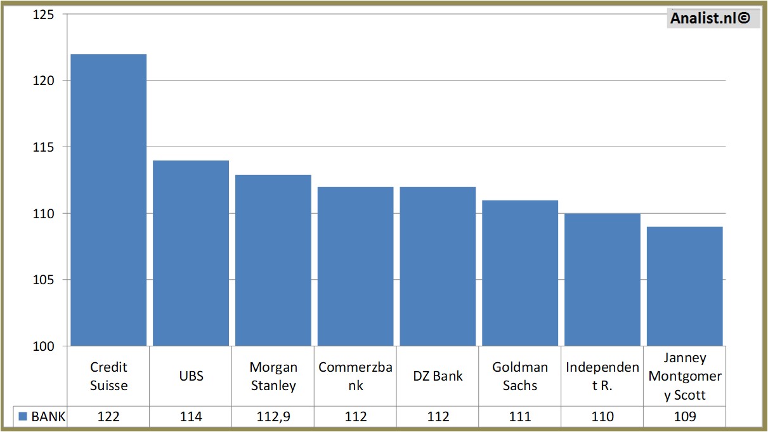Click the UBS category label
Screen dimensions: 768x432
[x=191, y=376]
